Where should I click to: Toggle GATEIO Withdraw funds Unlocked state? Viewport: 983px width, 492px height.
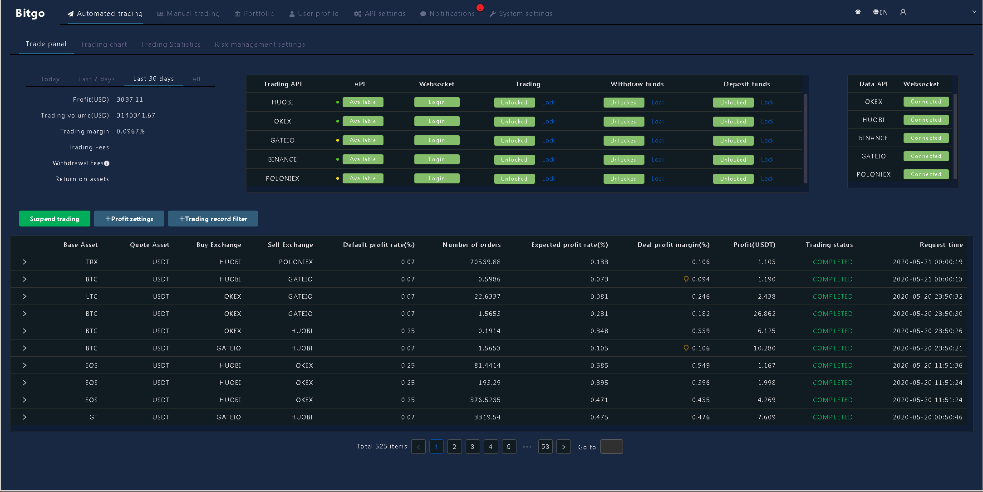coord(624,141)
